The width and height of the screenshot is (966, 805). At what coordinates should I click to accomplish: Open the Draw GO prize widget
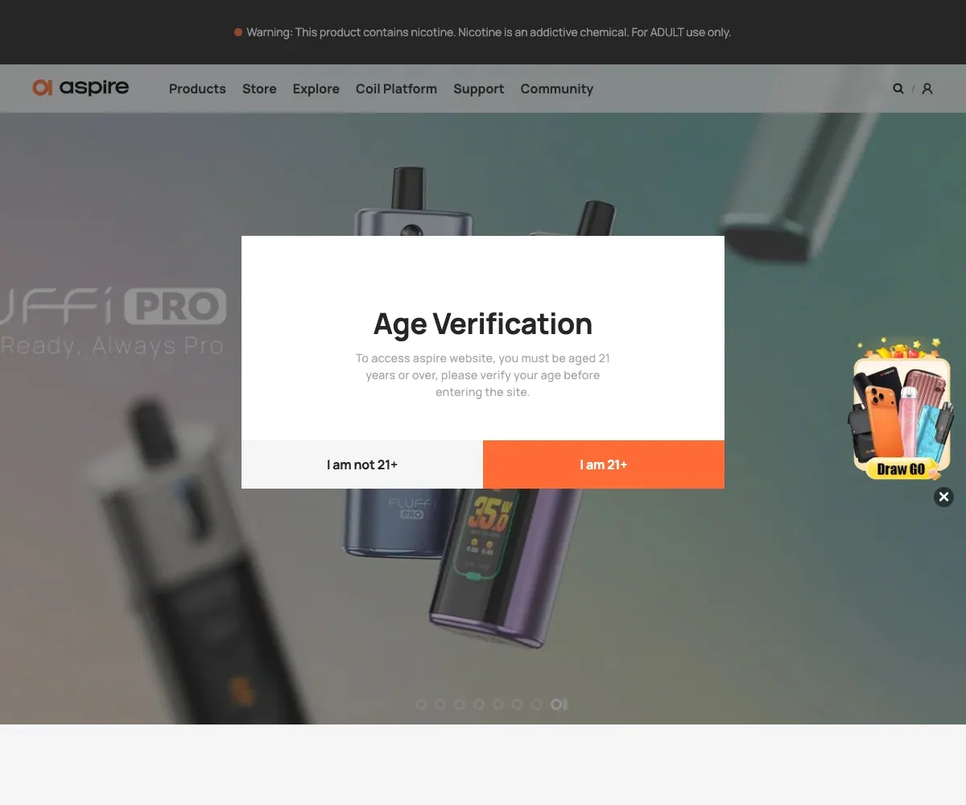(x=901, y=409)
